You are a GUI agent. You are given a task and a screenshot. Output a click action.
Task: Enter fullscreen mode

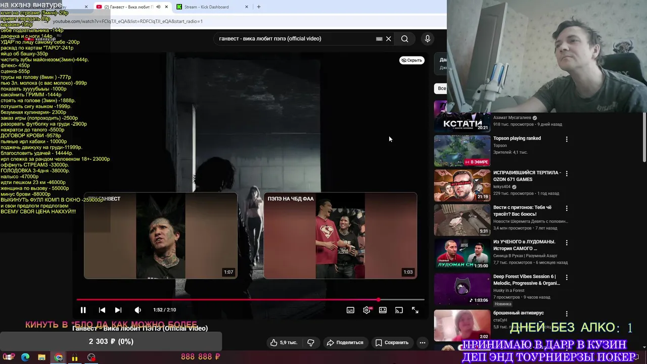(415, 310)
